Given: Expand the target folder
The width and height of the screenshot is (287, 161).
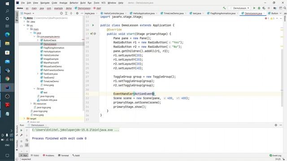Looking at the screenshot, I should click(x=24, y=119).
